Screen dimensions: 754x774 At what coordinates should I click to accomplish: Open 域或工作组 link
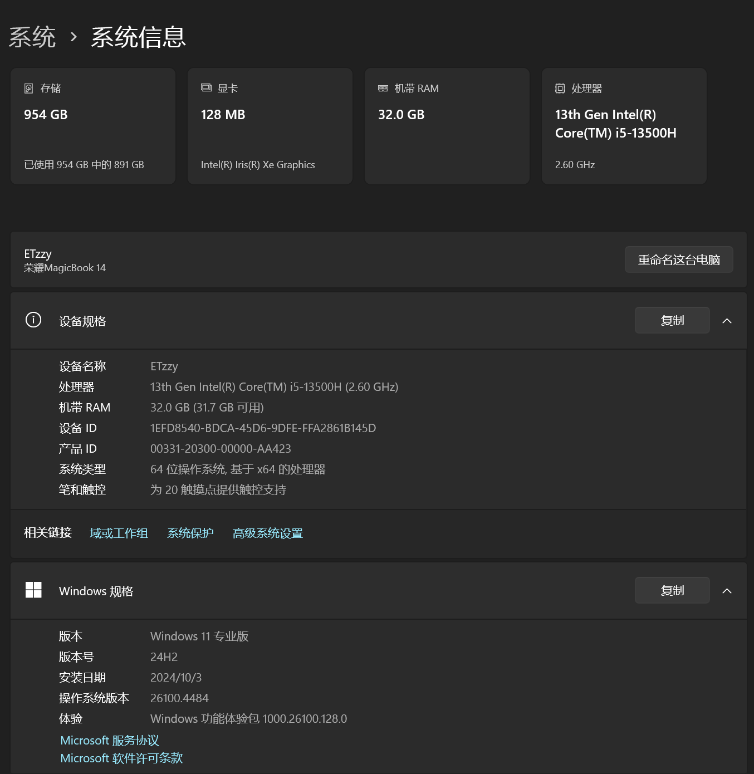tap(119, 533)
